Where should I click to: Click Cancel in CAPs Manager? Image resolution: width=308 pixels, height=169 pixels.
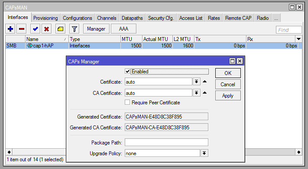tap(228, 84)
